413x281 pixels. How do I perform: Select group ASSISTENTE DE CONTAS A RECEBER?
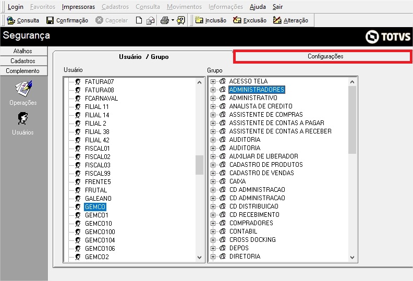pyautogui.click(x=280, y=131)
